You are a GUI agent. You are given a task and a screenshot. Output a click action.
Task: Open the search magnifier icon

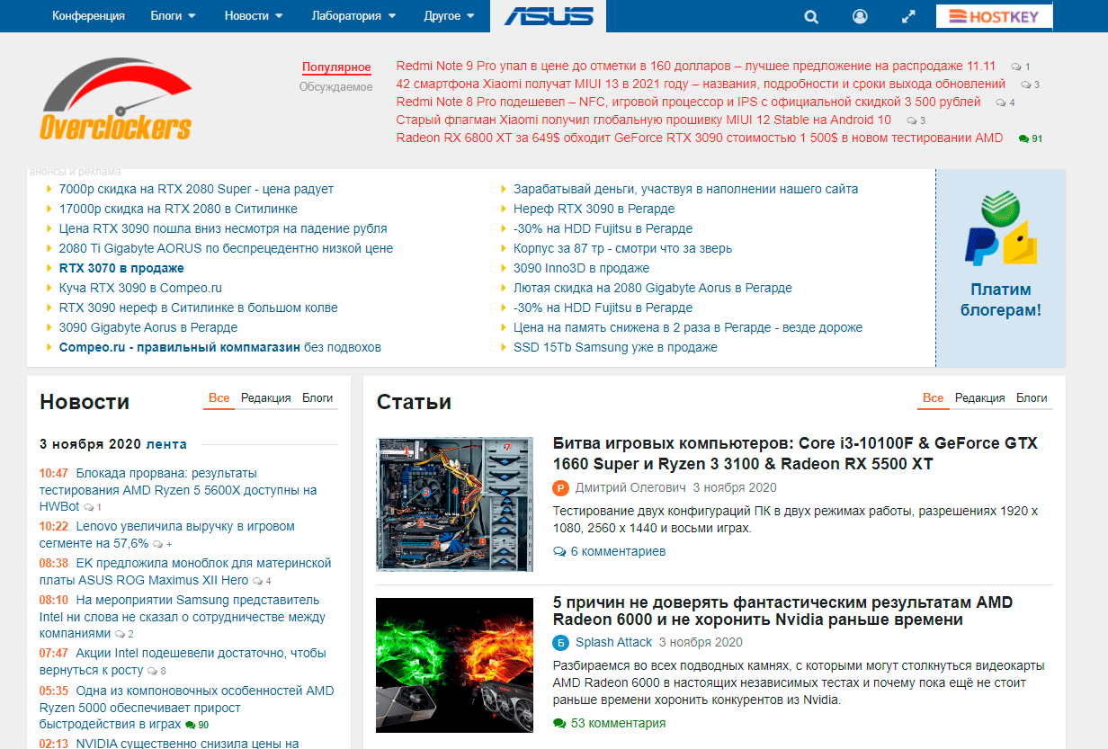coord(811,16)
